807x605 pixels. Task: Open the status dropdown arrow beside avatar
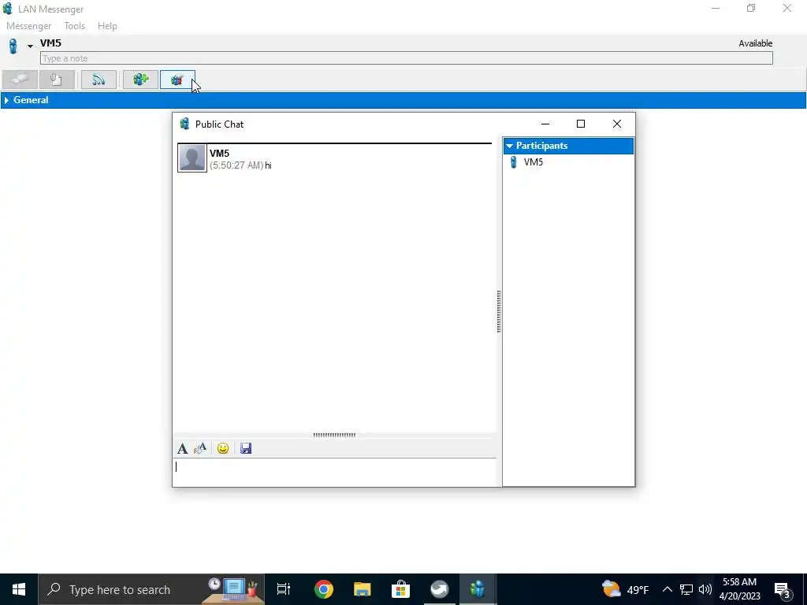pyautogui.click(x=30, y=46)
